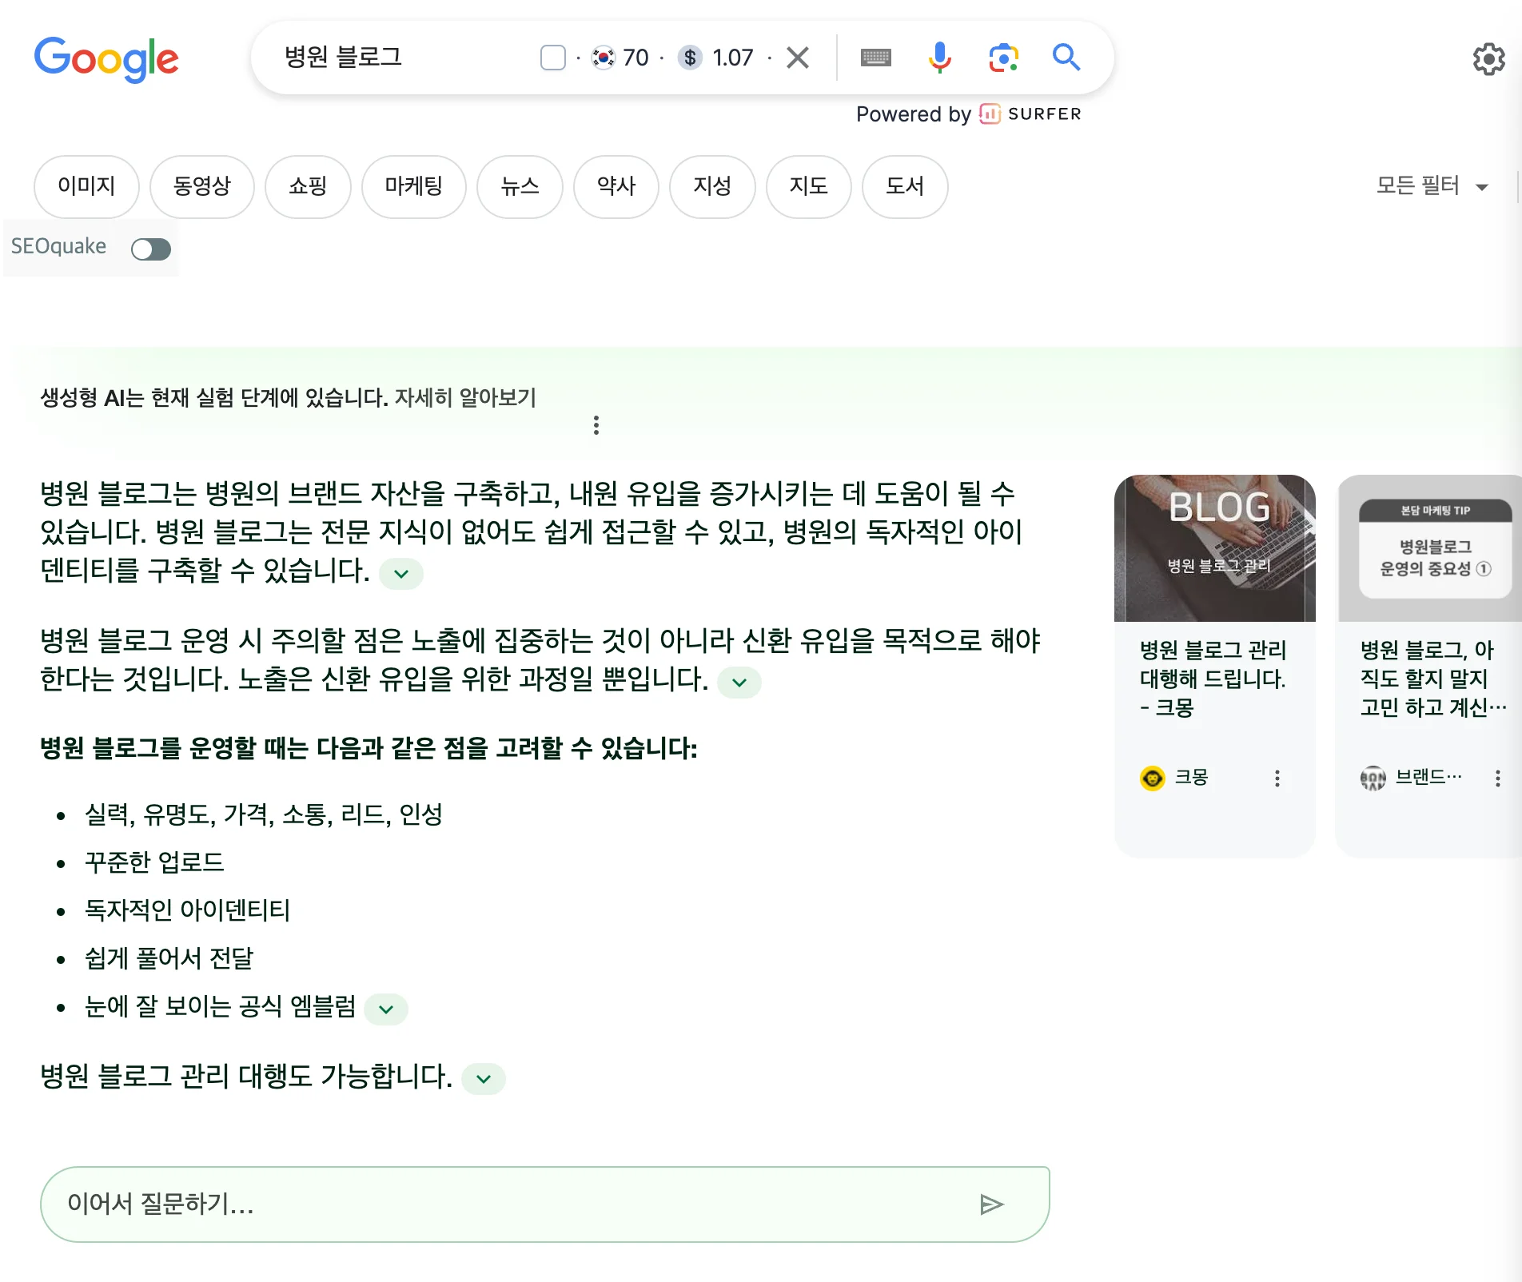1522x1282 pixels.
Task: Send a follow-up question with the arrow
Action: (x=992, y=1204)
